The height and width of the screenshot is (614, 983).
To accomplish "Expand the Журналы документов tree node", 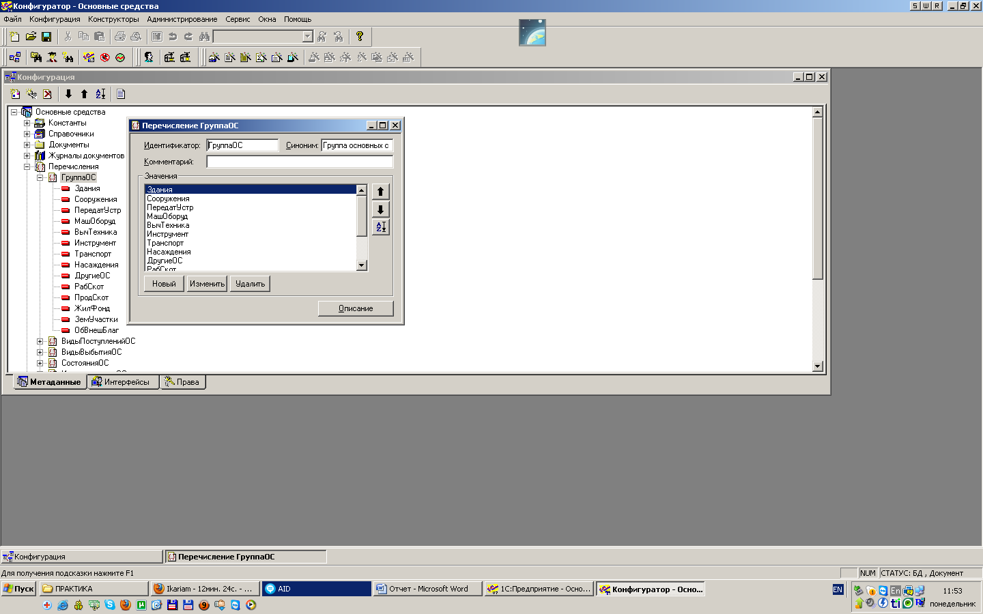I will [x=27, y=156].
